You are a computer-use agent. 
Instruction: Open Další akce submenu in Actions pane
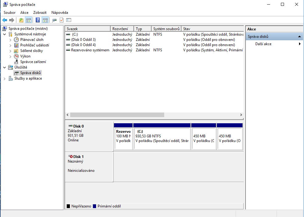coord(263,44)
